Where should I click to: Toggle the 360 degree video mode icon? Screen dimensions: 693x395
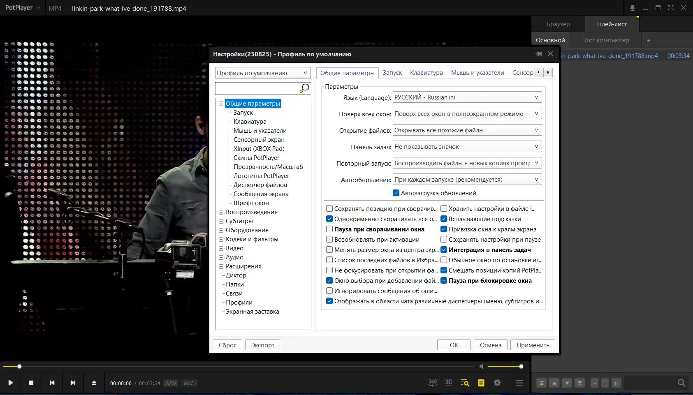433,383
